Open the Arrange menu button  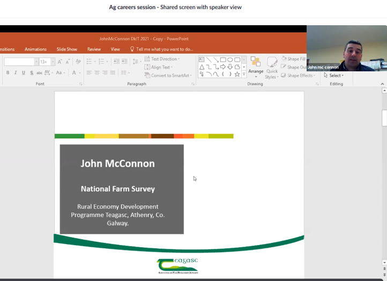(256, 67)
